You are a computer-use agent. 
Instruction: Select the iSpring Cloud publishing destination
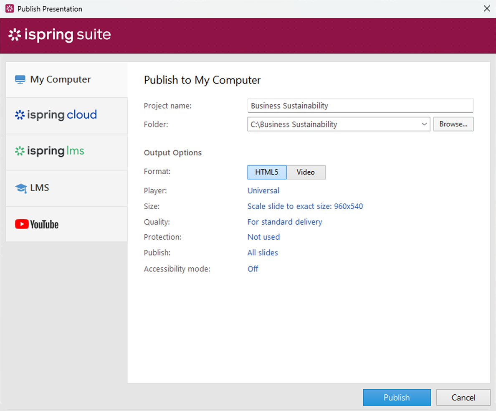click(x=55, y=114)
